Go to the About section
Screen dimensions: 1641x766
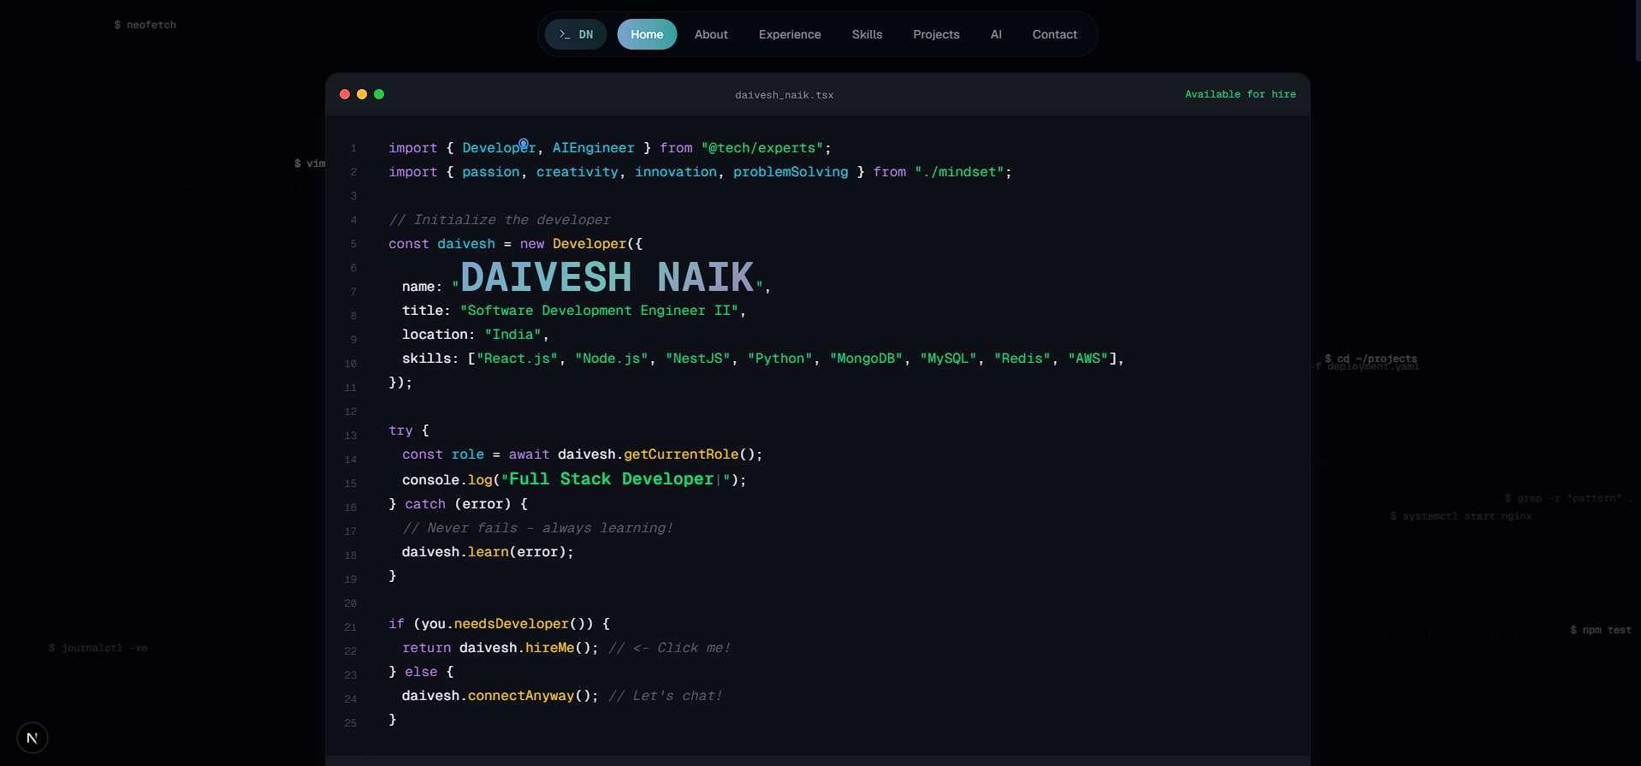pos(711,34)
